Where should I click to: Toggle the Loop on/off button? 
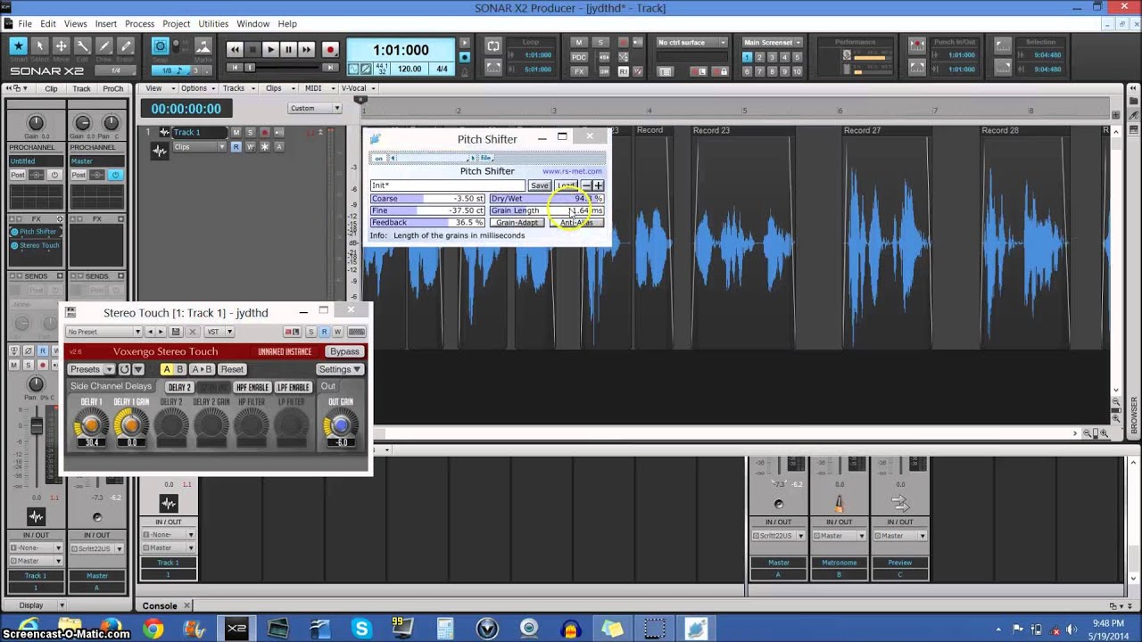point(493,45)
